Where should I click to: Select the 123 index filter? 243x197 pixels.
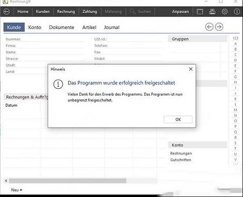pos(235,38)
